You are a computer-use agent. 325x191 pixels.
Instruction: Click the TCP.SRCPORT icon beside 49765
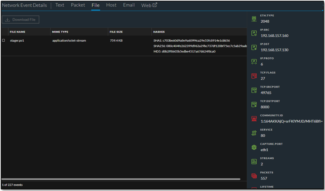[x=254, y=90]
